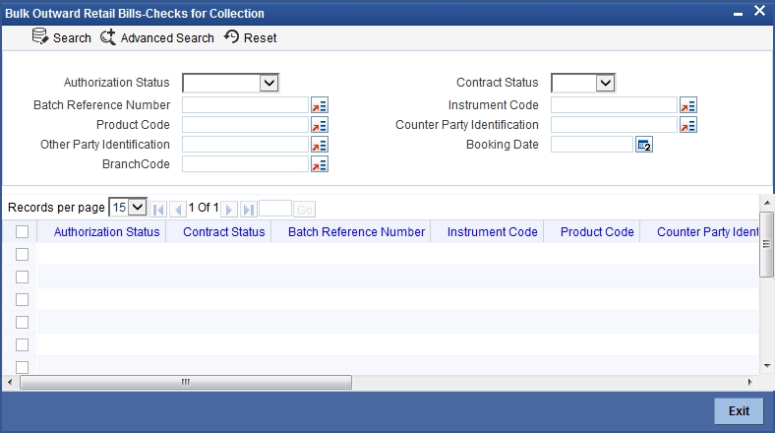Go to first page of records
The width and height of the screenshot is (775, 433).
tap(158, 210)
